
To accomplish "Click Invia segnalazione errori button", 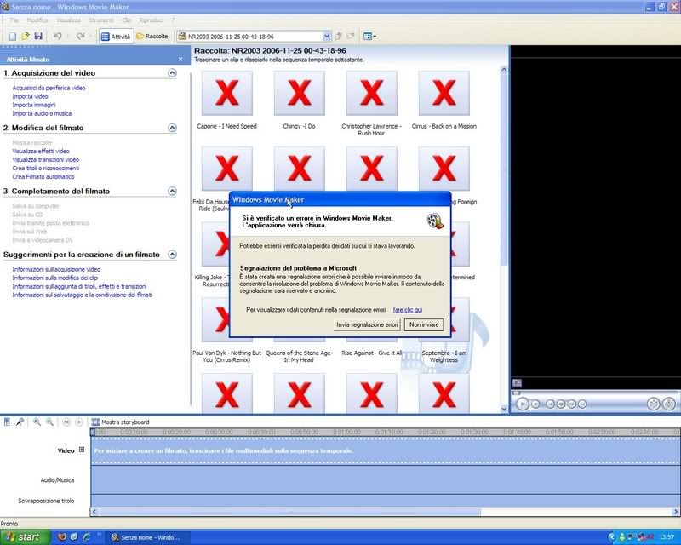I will point(367,324).
